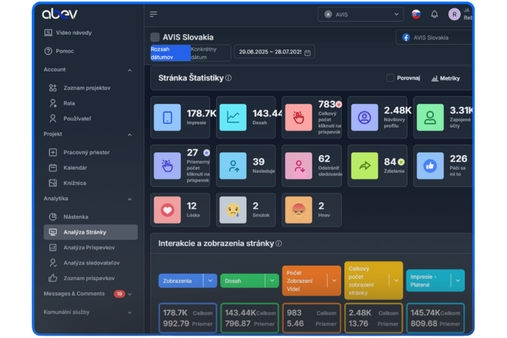The width and height of the screenshot is (507, 338).
Task: Click the Zdieľania share arrow icon
Action: [x=364, y=166]
